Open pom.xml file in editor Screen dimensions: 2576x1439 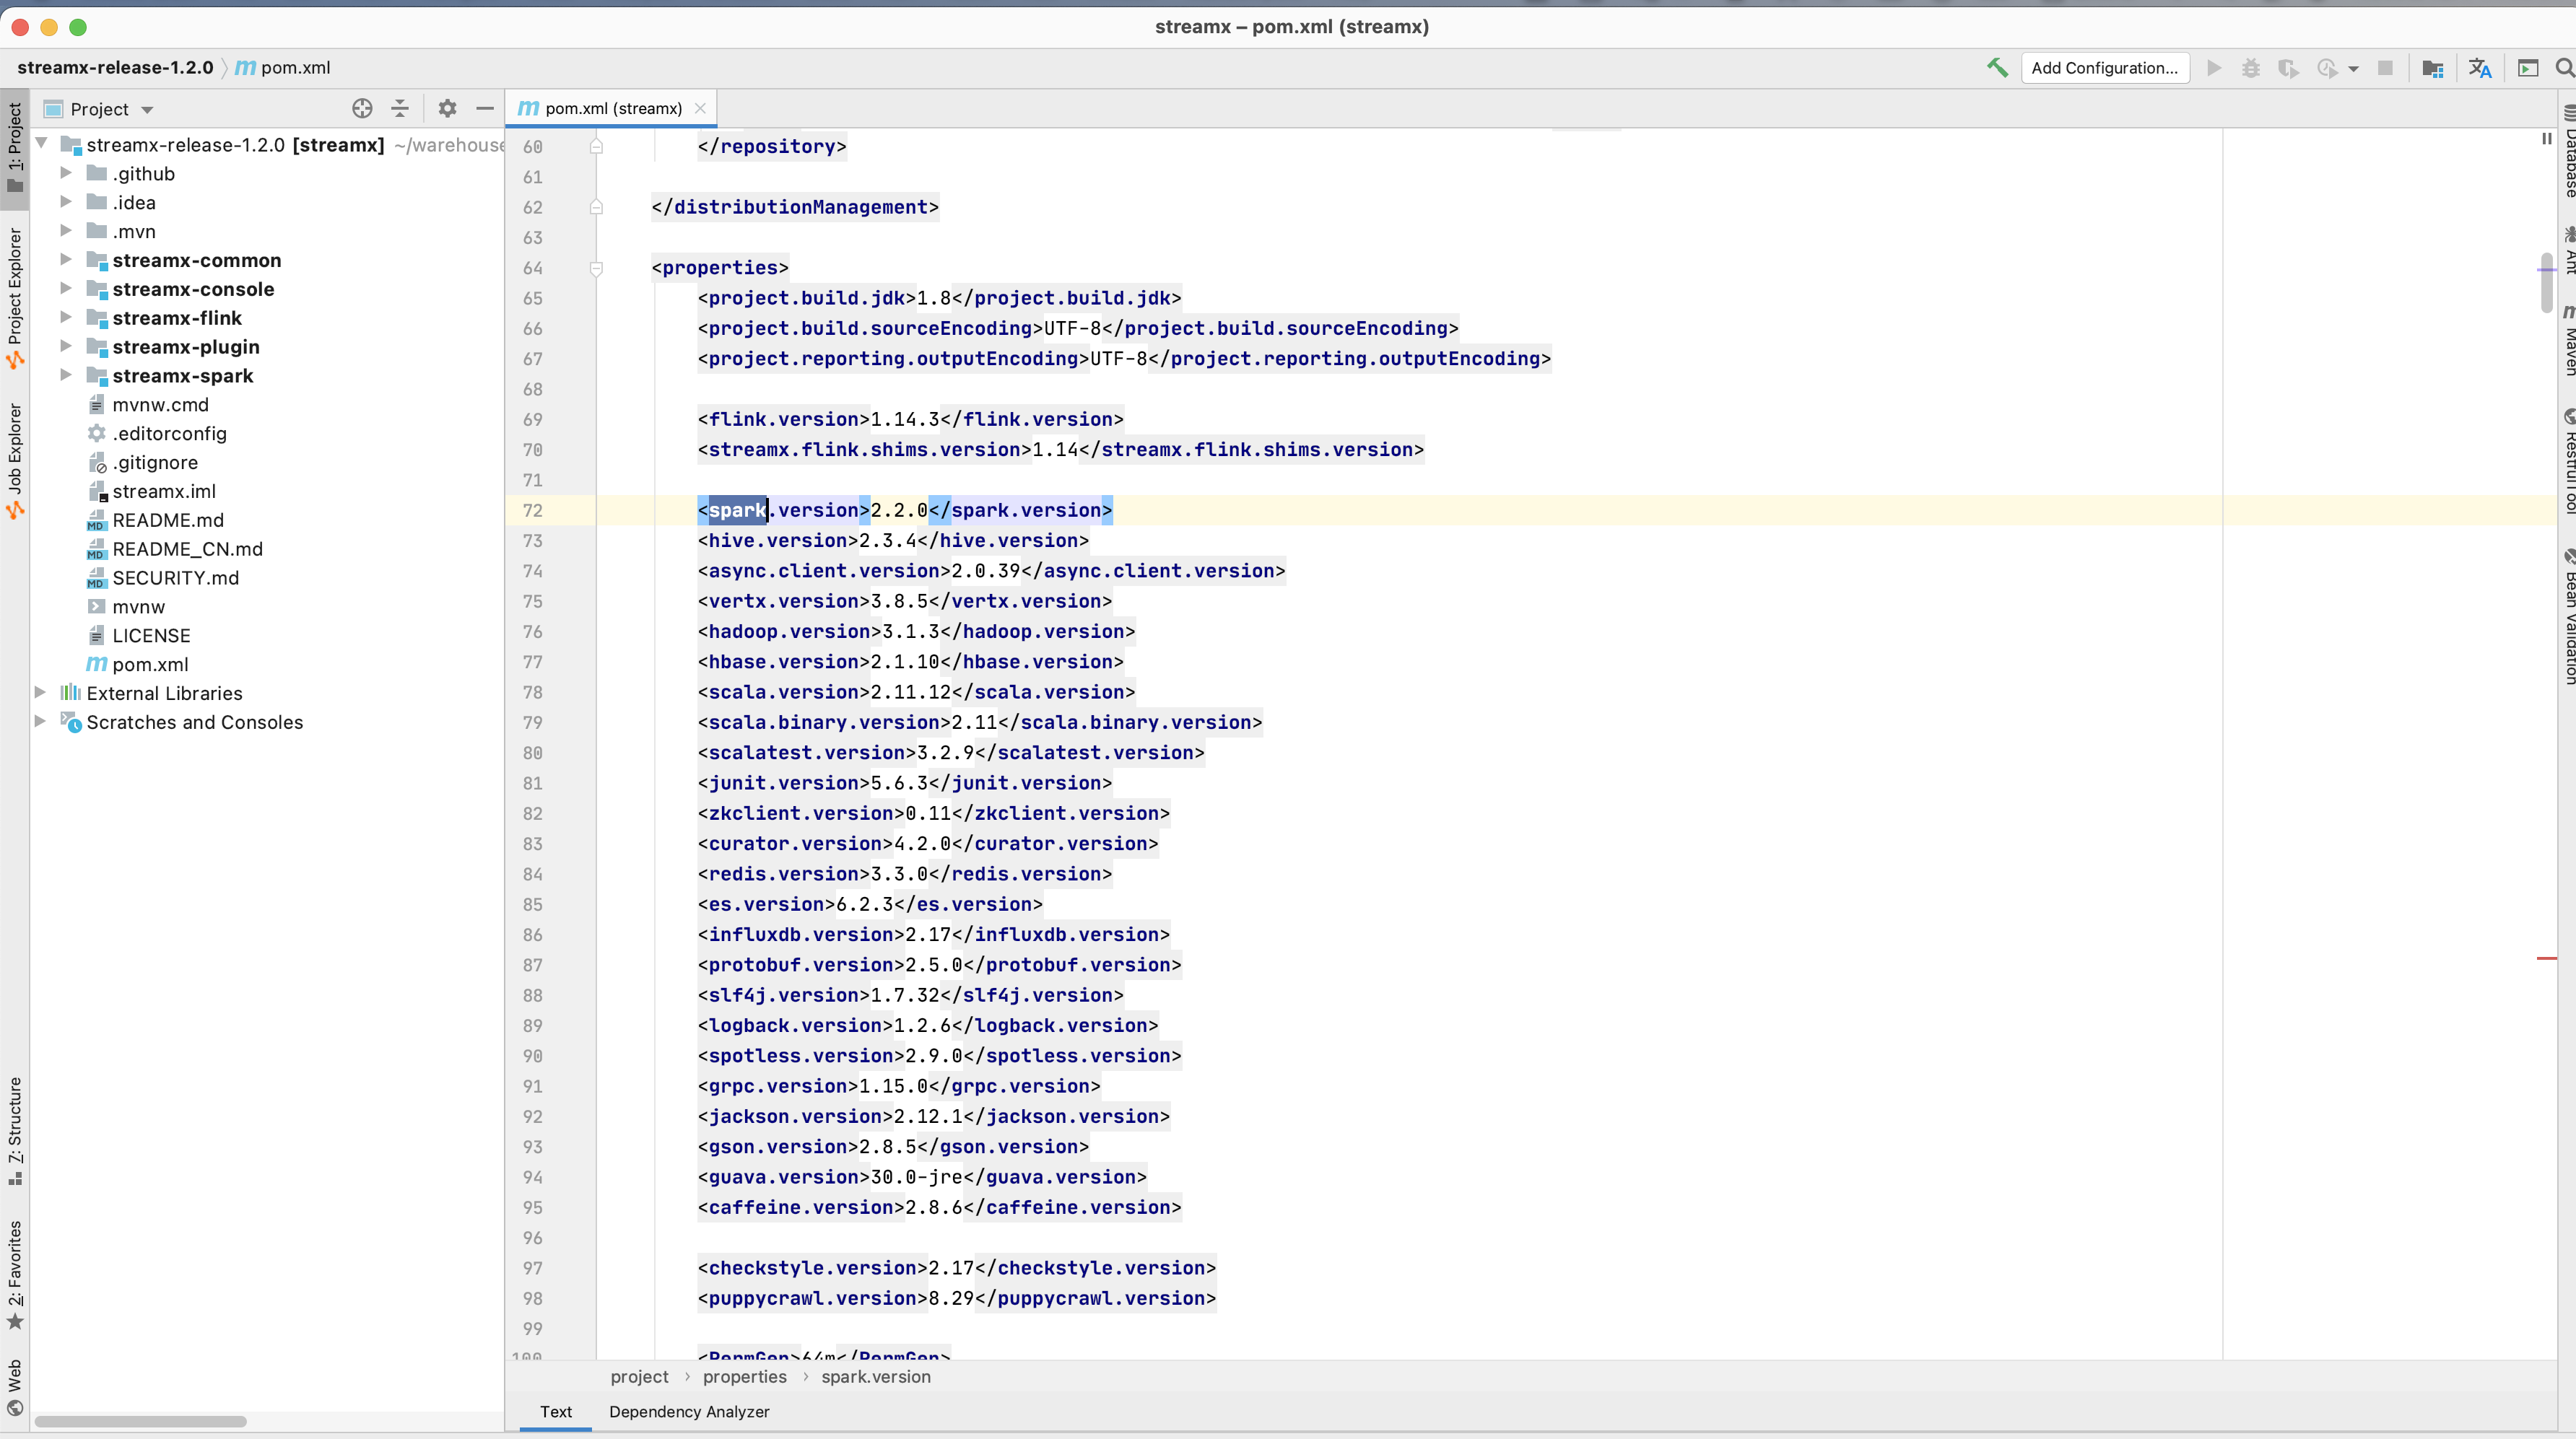click(x=149, y=663)
